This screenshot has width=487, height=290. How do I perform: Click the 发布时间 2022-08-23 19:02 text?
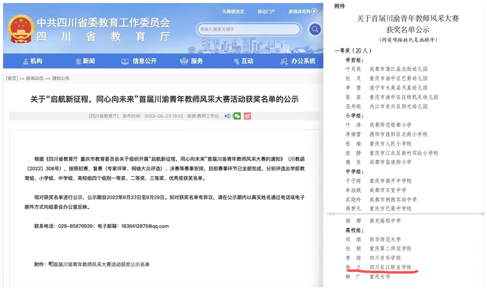[153, 116]
